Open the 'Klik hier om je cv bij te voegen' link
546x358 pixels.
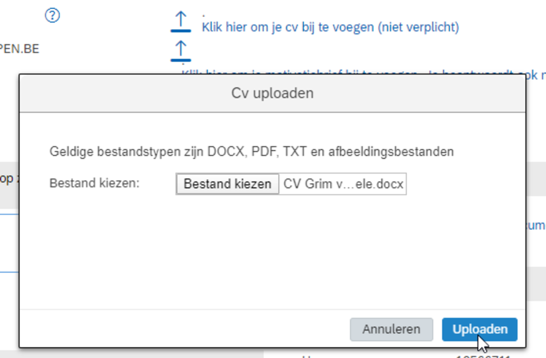coord(330,27)
